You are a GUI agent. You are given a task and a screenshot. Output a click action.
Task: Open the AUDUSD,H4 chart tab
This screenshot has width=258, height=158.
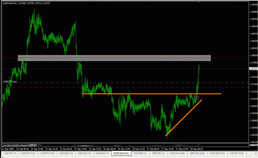click(66, 153)
